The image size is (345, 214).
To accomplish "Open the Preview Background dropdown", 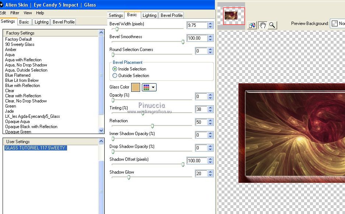I will [338, 23].
